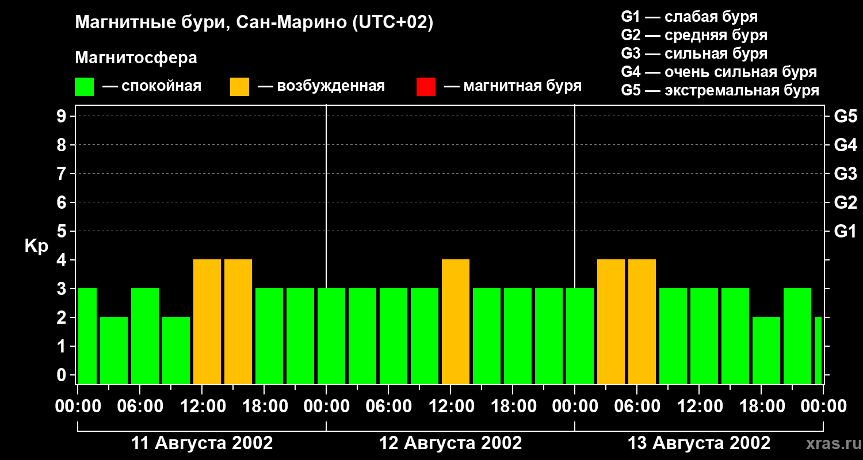Click the 12:00 time label above 13 Августа
Viewport: 863px width, 460px height.
[x=699, y=407]
